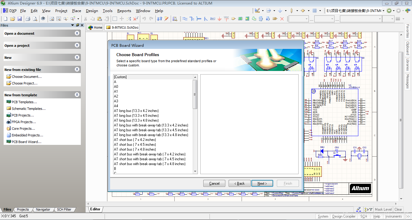
Task: Choose the Move selected objects tool
Action: point(122,19)
